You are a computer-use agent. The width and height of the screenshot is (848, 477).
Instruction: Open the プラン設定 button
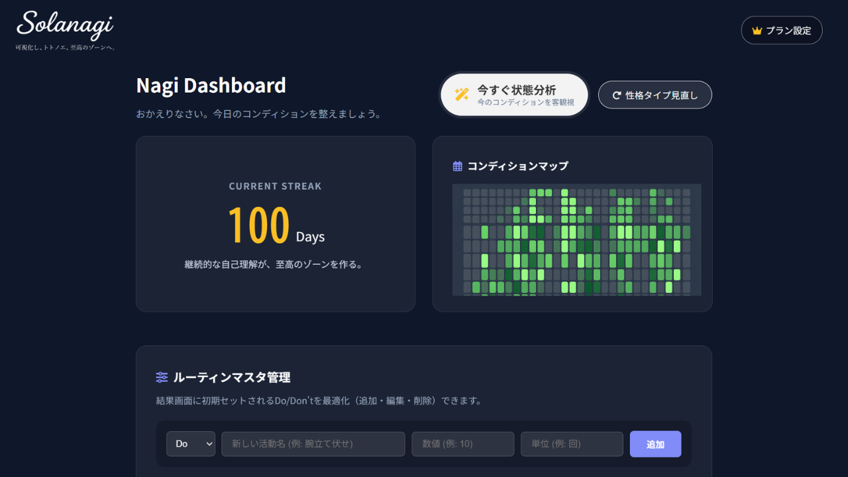coord(782,30)
